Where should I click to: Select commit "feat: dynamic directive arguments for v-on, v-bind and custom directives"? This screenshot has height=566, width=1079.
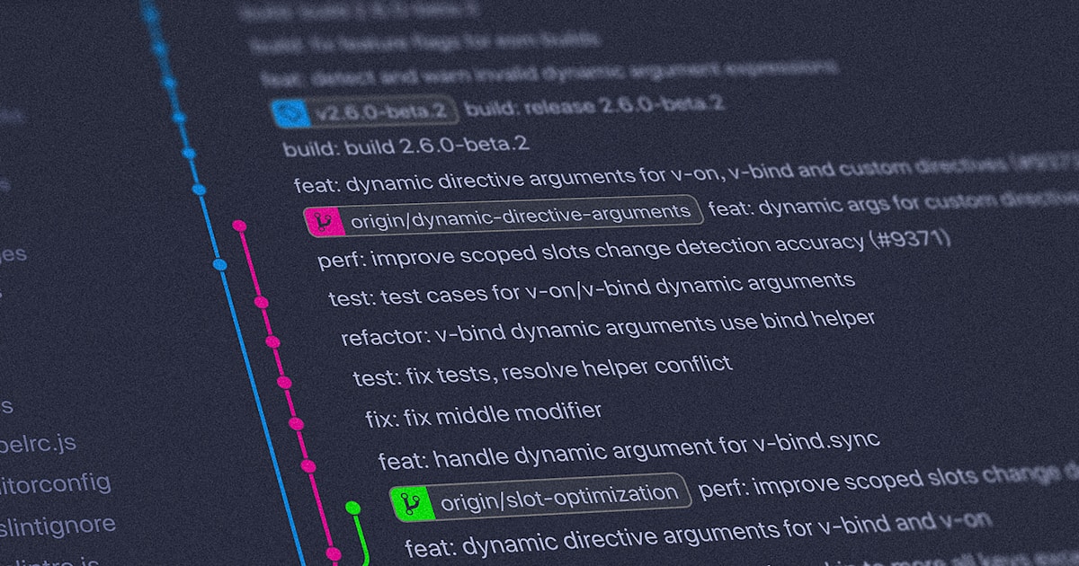(x=685, y=173)
